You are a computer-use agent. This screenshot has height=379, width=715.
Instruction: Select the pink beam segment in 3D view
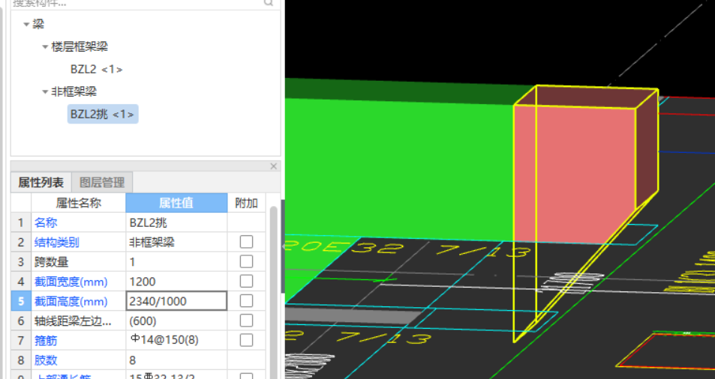575,173
